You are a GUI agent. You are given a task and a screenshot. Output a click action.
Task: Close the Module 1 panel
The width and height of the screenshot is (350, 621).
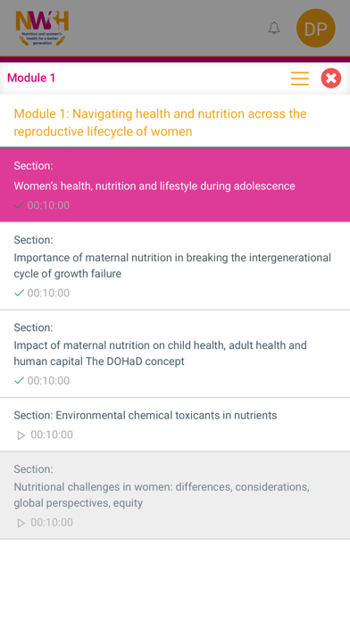[331, 78]
